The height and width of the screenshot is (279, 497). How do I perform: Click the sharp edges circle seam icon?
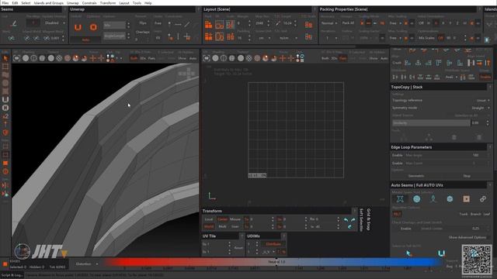tap(416, 199)
